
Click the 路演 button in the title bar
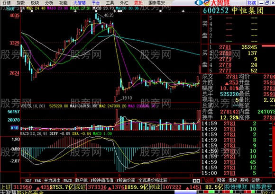252,3
